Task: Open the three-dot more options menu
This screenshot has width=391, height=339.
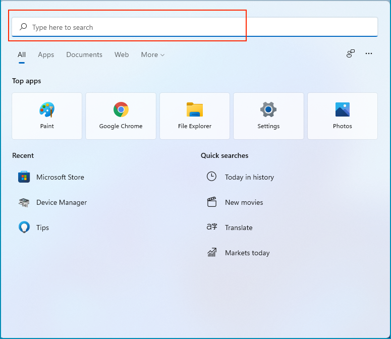Action: pyautogui.click(x=369, y=53)
